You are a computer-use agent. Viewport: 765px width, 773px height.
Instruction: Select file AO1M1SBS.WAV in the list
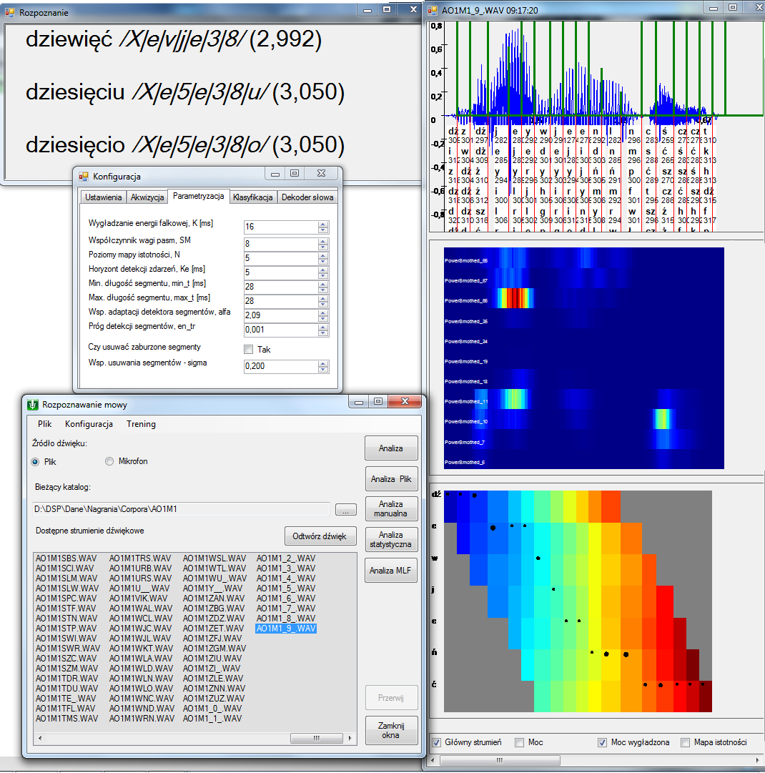66,558
